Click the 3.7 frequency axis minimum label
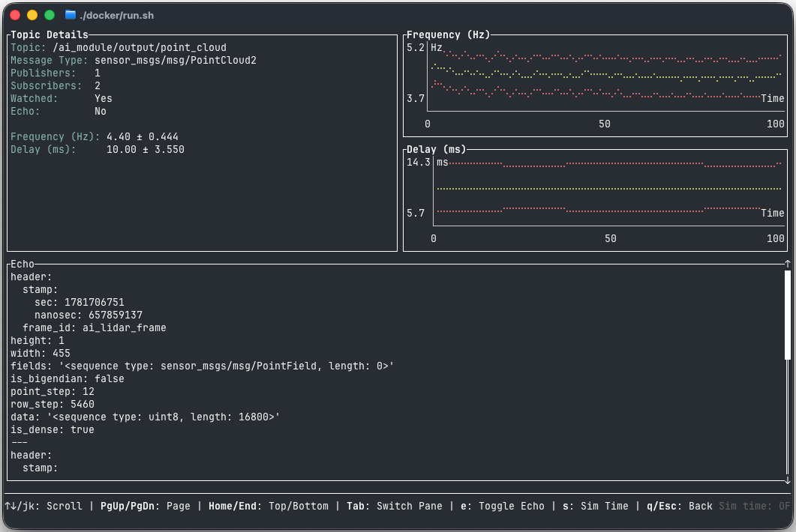The image size is (796, 532). [x=416, y=98]
